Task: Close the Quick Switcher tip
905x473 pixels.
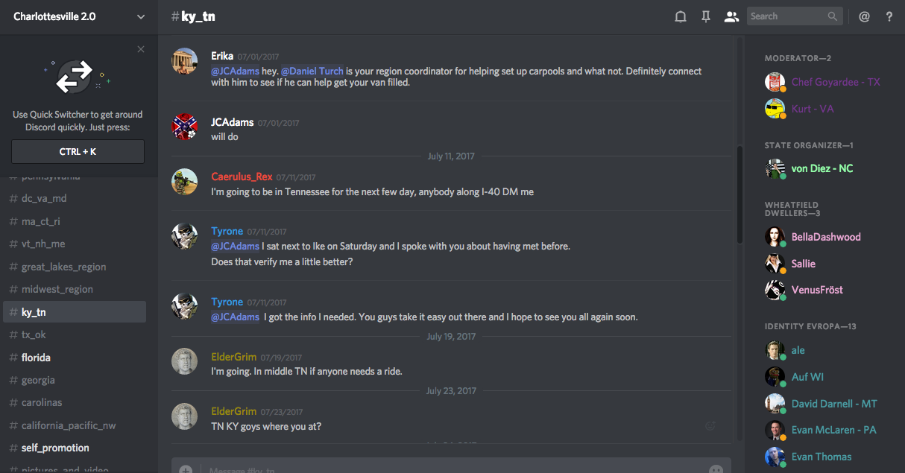Action: click(x=141, y=49)
